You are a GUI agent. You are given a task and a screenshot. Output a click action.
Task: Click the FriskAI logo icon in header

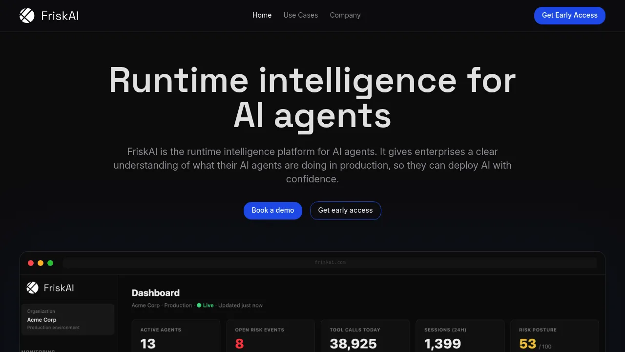(x=27, y=16)
